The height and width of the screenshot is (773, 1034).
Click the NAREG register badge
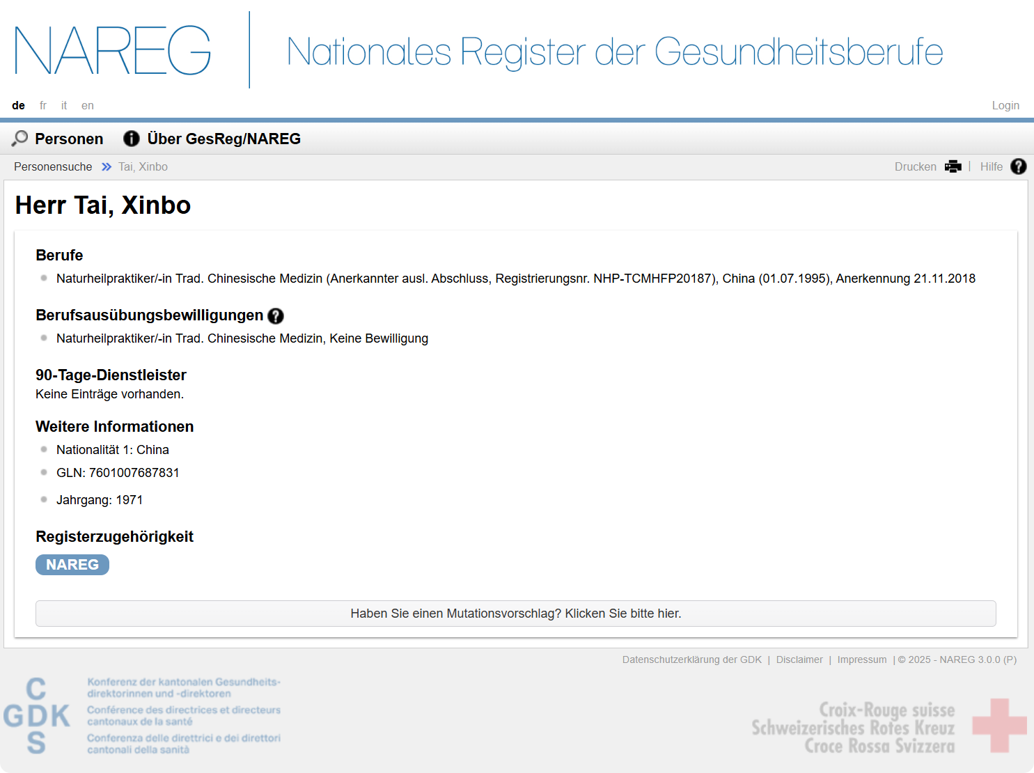[72, 565]
